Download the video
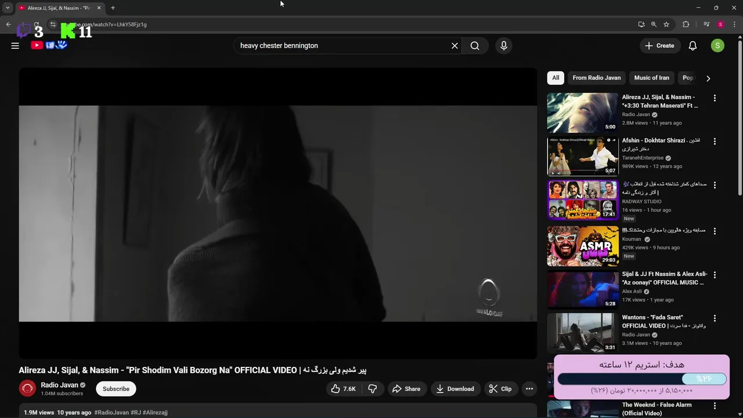743x418 pixels. (x=455, y=389)
